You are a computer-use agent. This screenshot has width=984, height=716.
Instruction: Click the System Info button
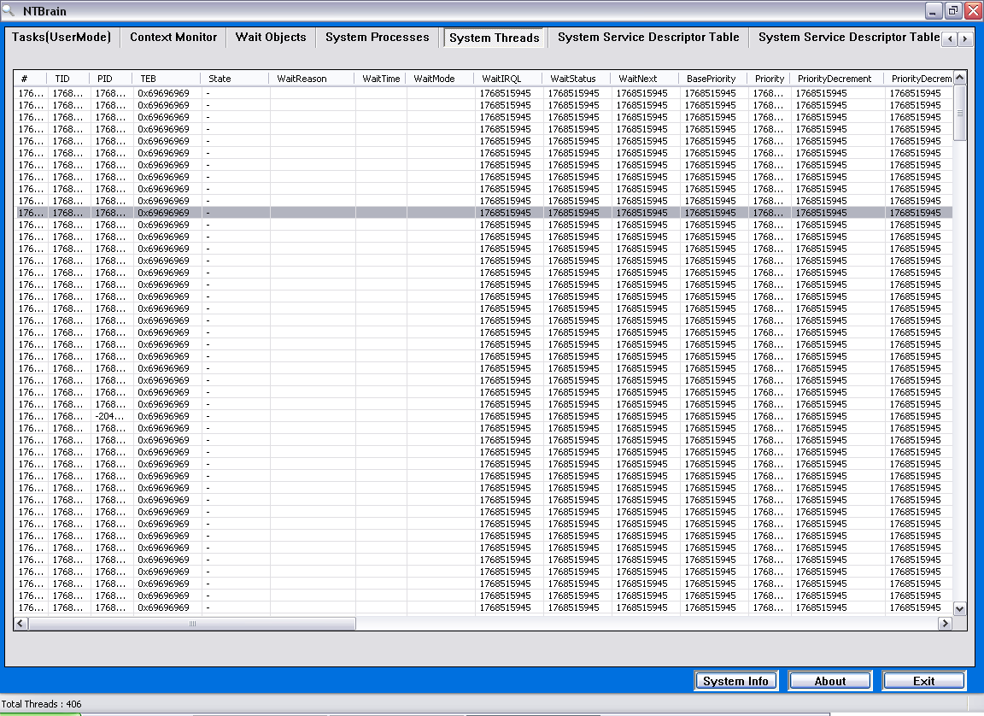(x=735, y=681)
